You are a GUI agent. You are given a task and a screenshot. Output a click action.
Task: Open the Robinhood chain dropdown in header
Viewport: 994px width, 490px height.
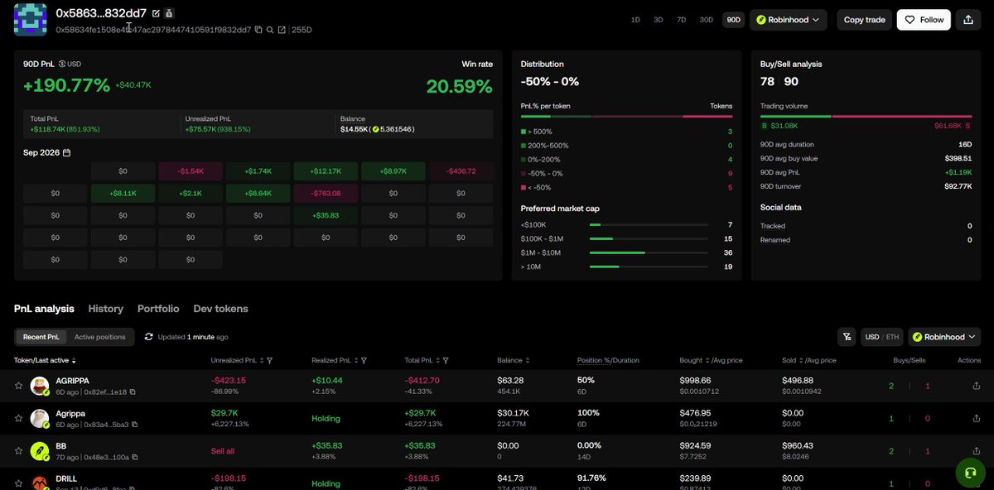coord(788,20)
